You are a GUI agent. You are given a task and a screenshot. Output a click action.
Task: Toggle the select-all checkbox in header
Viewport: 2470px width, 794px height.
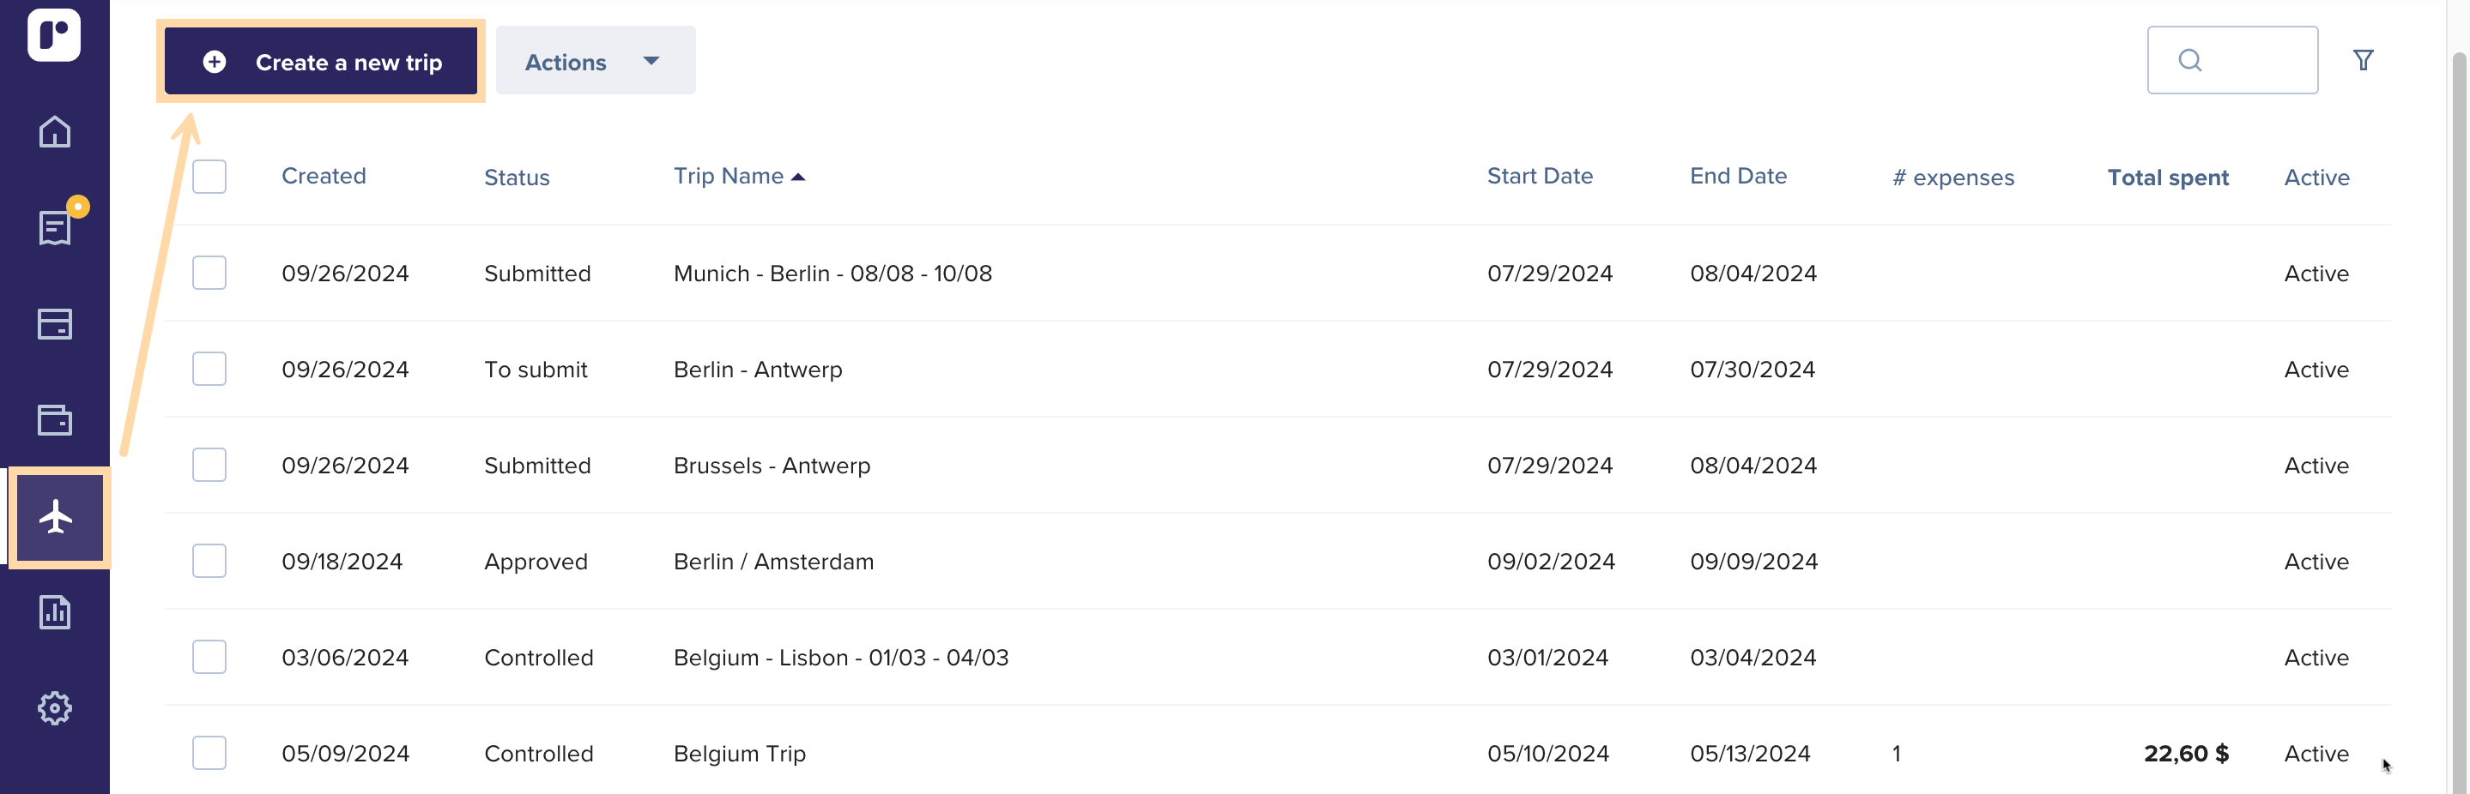(x=209, y=177)
